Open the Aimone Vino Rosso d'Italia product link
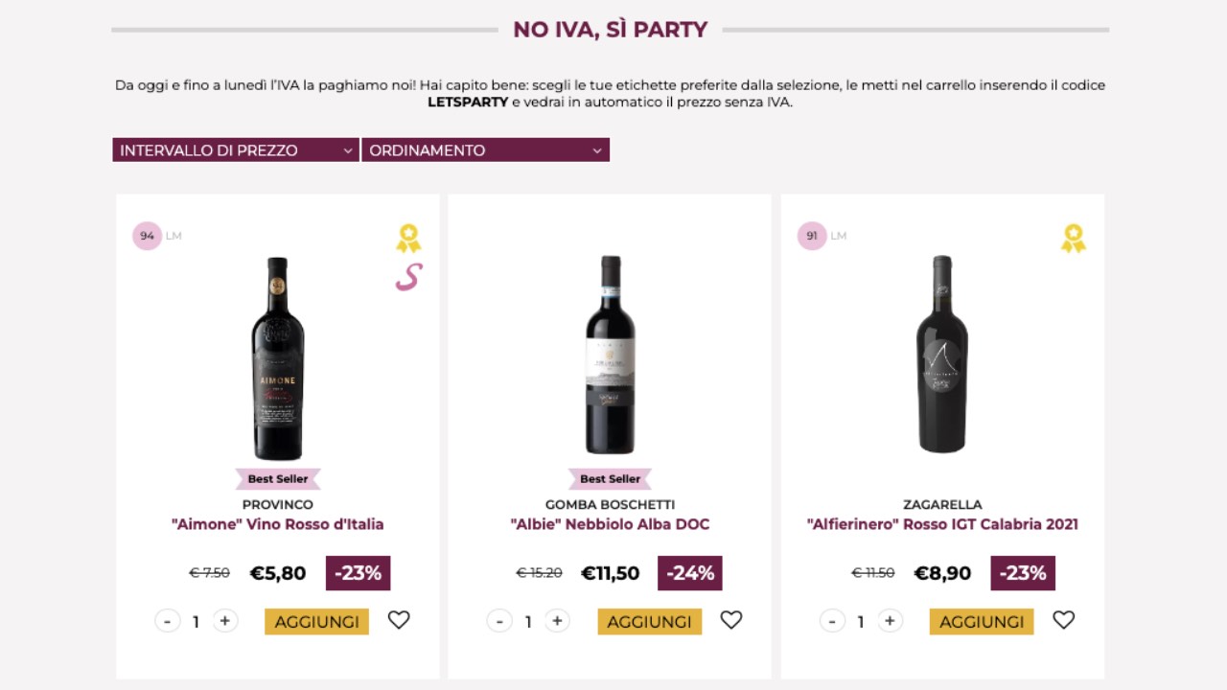The width and height of the screenshot is (1227, 690). click(x=277, y=524)
